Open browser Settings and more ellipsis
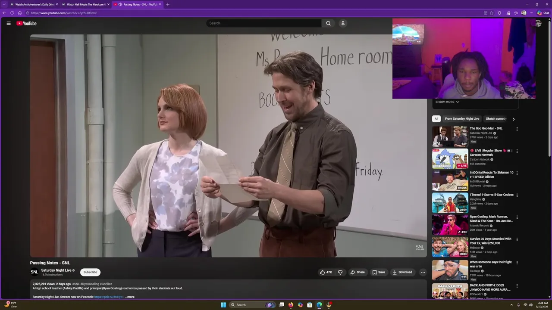The width and height of the screenshot is (552, 310). (531, 13)
